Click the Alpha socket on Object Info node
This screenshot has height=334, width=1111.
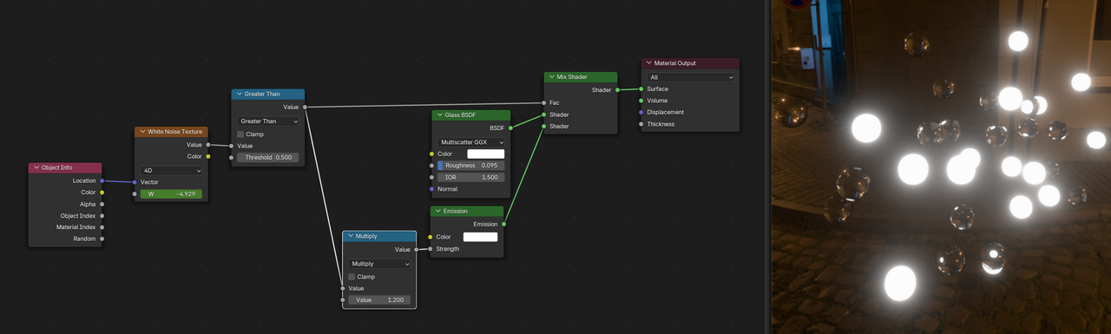point(102,204)
